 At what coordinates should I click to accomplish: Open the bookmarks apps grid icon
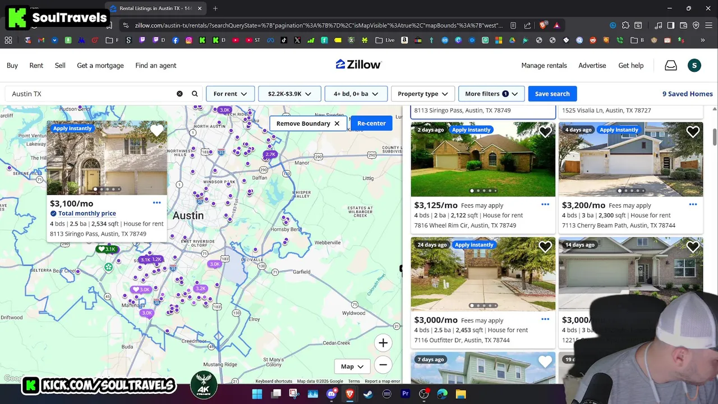pyautogui.click(x=8, y=40)
